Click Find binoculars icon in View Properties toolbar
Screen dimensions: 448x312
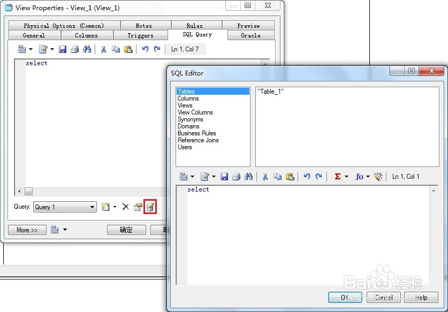click(x=87, y=49)
